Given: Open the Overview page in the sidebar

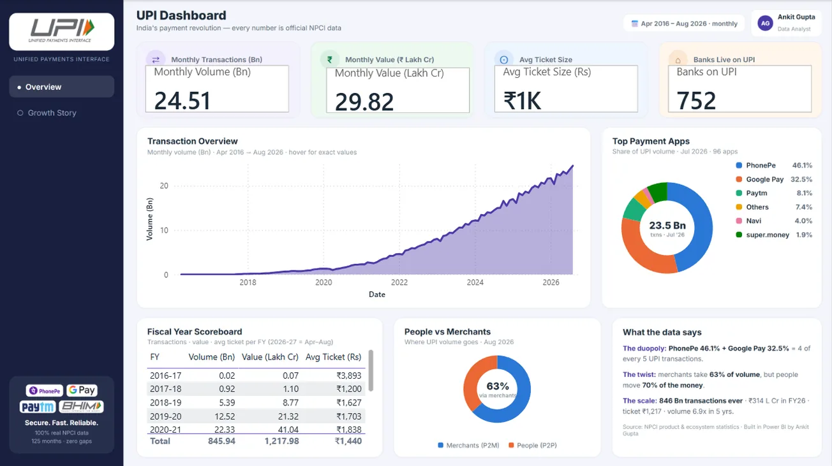Looking at the screenshot, I should coord(62,87).
